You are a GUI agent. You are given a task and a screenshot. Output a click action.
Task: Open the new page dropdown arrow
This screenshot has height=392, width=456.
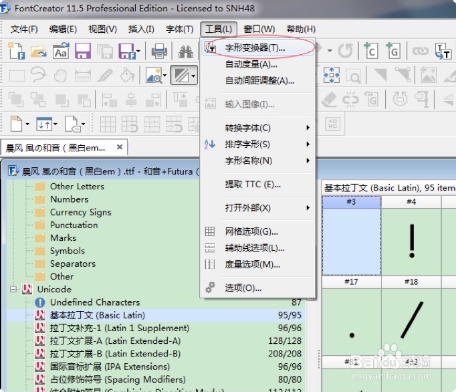pos(27,124)
